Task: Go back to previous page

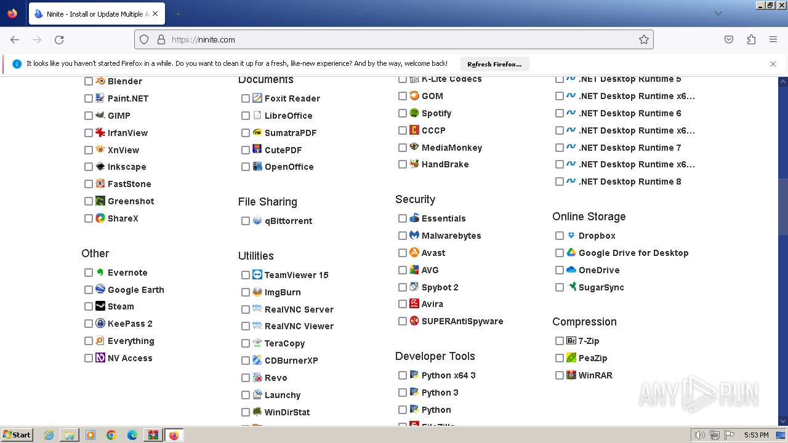Action: point(15,39)
